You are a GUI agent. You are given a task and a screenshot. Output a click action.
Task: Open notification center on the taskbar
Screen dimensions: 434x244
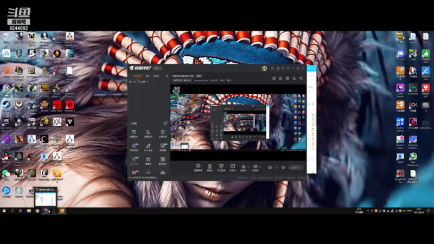point(428,211)
